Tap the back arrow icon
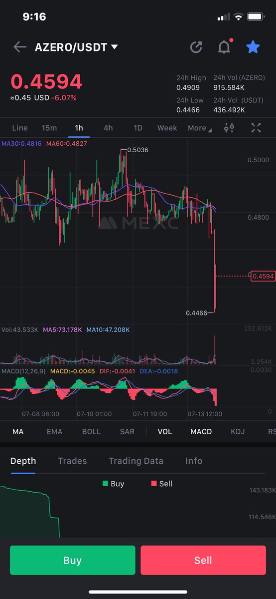This screenshot has width=276, height=599. coord(20,47)
